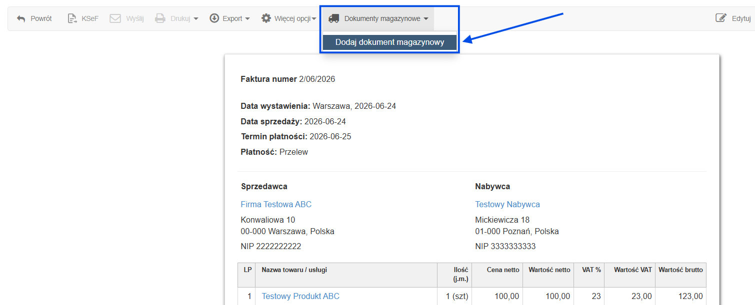Click the Dokumenty magazynowe label
755x305 pixels.
pyautogui.click(x=382, y=18)
